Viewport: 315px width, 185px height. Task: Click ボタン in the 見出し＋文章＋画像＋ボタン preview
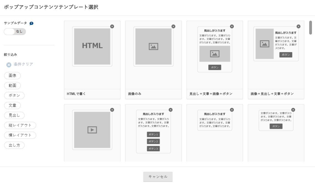[x=215, y=67]
